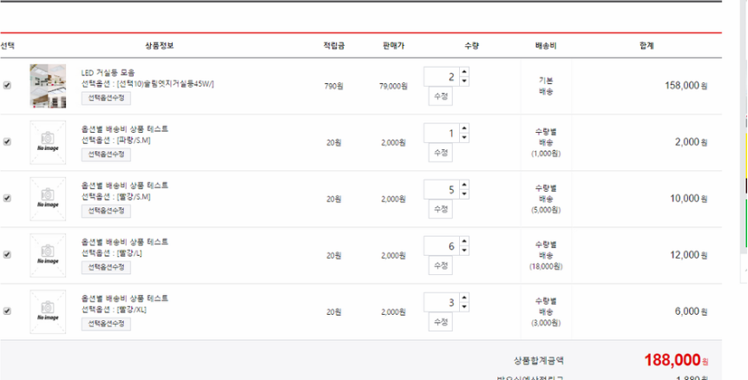Click 선택옵션수정 for the LED 거실등 item
The height and width of the screenshot is (380, 748).
click(x=106, y=98)
